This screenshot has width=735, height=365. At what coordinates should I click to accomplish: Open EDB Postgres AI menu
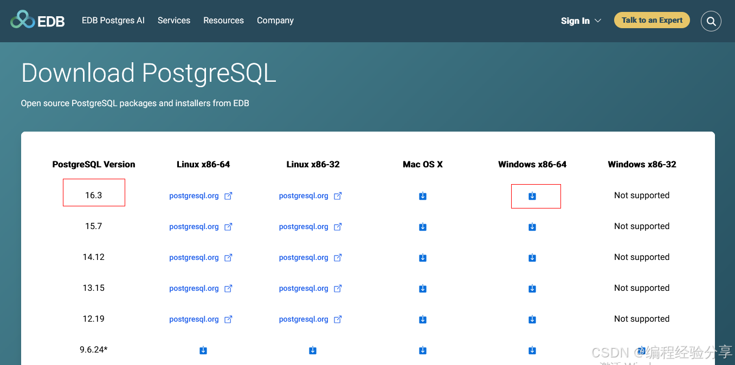tap(113, 21)
